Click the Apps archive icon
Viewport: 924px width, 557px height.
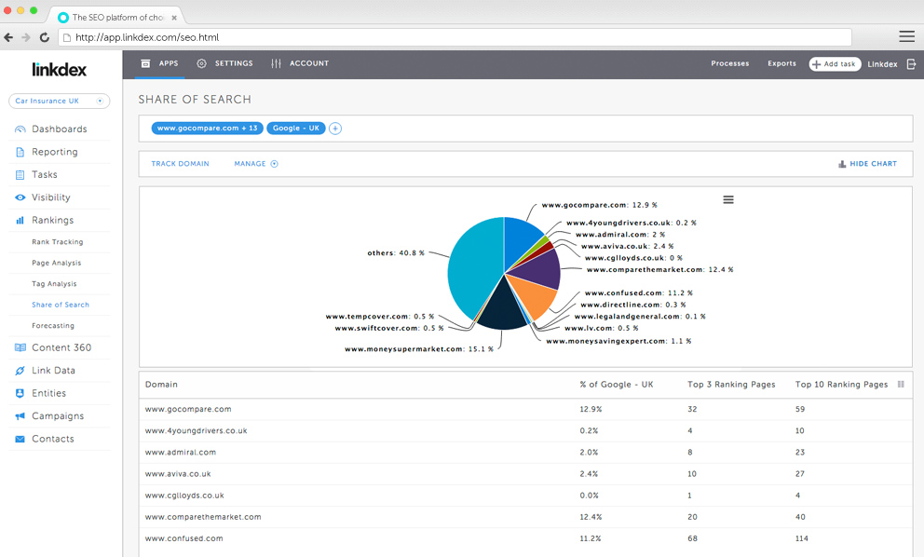click(x=145, y=63)
